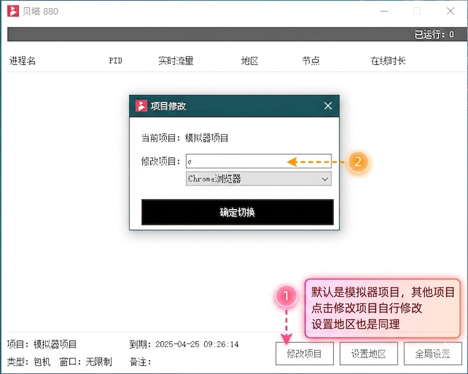Screen dimensions: 468x374
Task: Click the 贝塔 app logo in title bar
Action: click(13, 11)
